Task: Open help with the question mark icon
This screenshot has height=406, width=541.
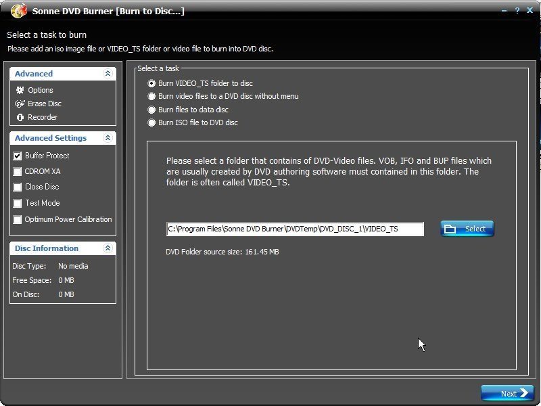Action: pos(517,11)
